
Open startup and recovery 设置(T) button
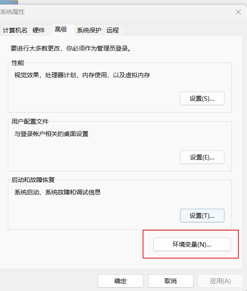[x=202, y=216]
